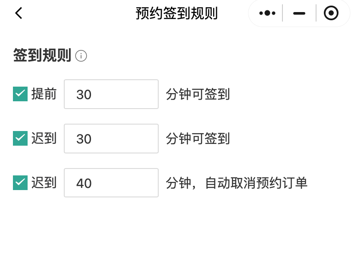351x256 pixels.
Task: Close the mini program via the circle target icon
Action: click(x=331, y=13)
